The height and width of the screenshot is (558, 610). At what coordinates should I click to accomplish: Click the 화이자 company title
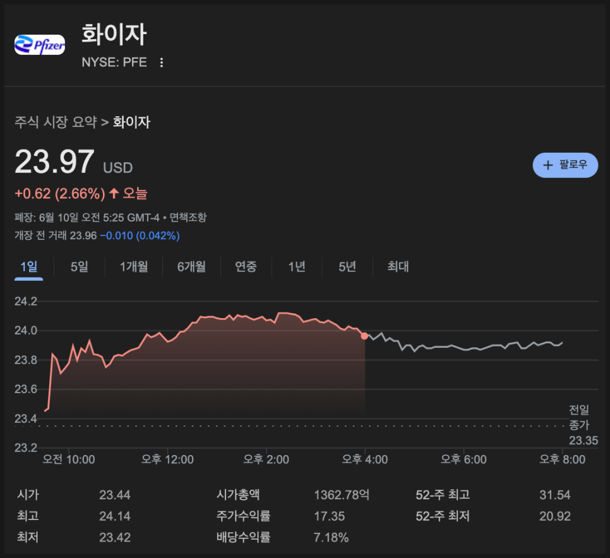(x=114, y=34)
